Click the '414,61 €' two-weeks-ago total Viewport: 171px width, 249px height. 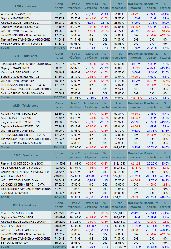(75, 48)
